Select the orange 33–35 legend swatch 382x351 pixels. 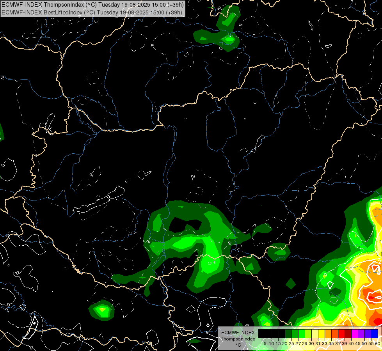point(328,333)
